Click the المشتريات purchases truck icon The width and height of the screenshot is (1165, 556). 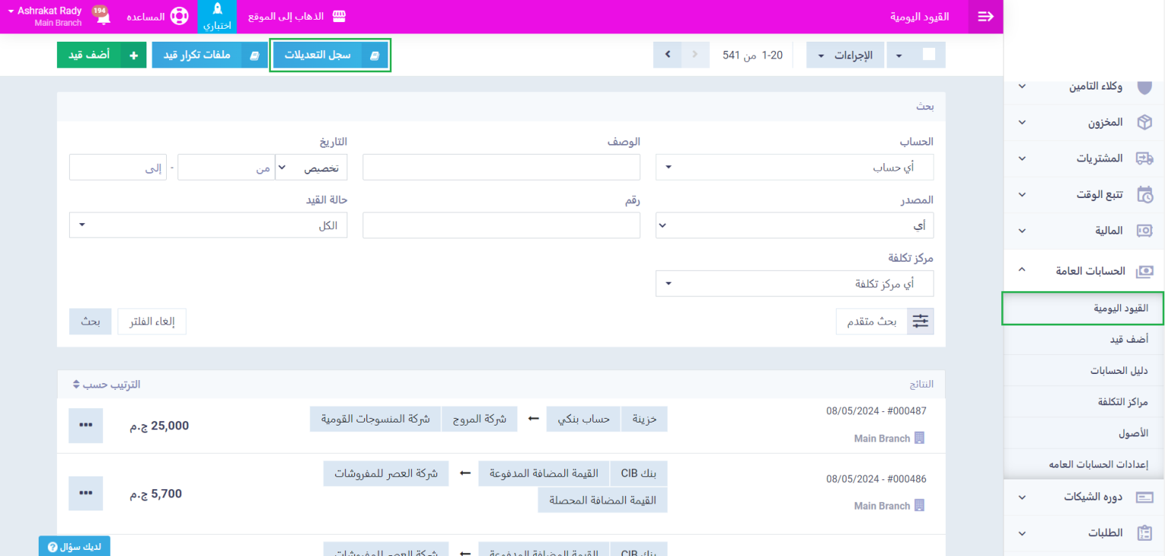[x=1144, y=159]
